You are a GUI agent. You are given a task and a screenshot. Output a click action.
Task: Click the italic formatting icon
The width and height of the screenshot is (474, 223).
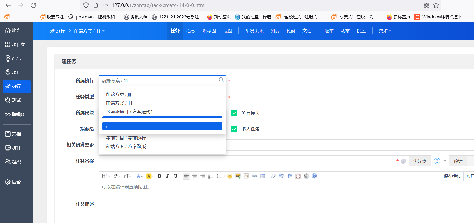[x=167, y=176]
